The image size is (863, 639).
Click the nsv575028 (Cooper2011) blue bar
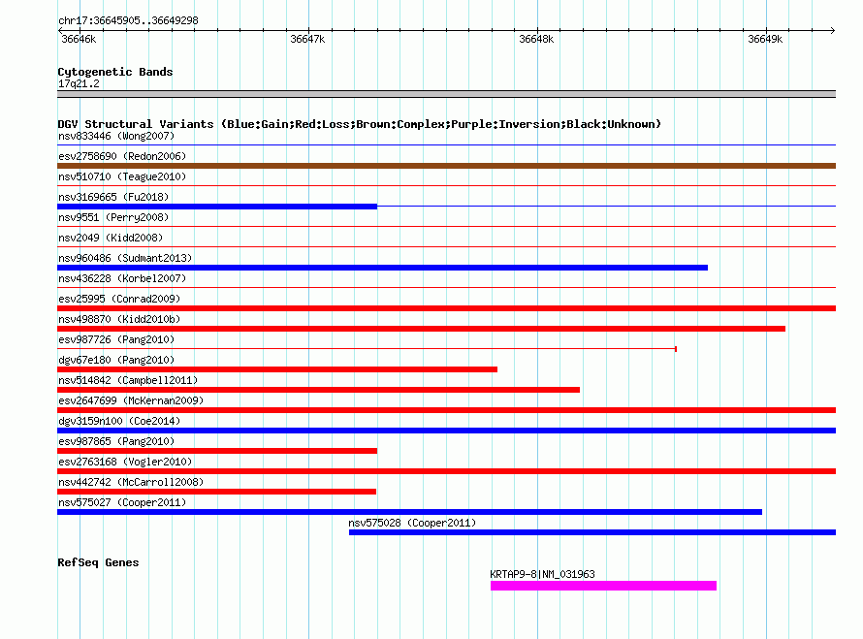click(592, 532)
